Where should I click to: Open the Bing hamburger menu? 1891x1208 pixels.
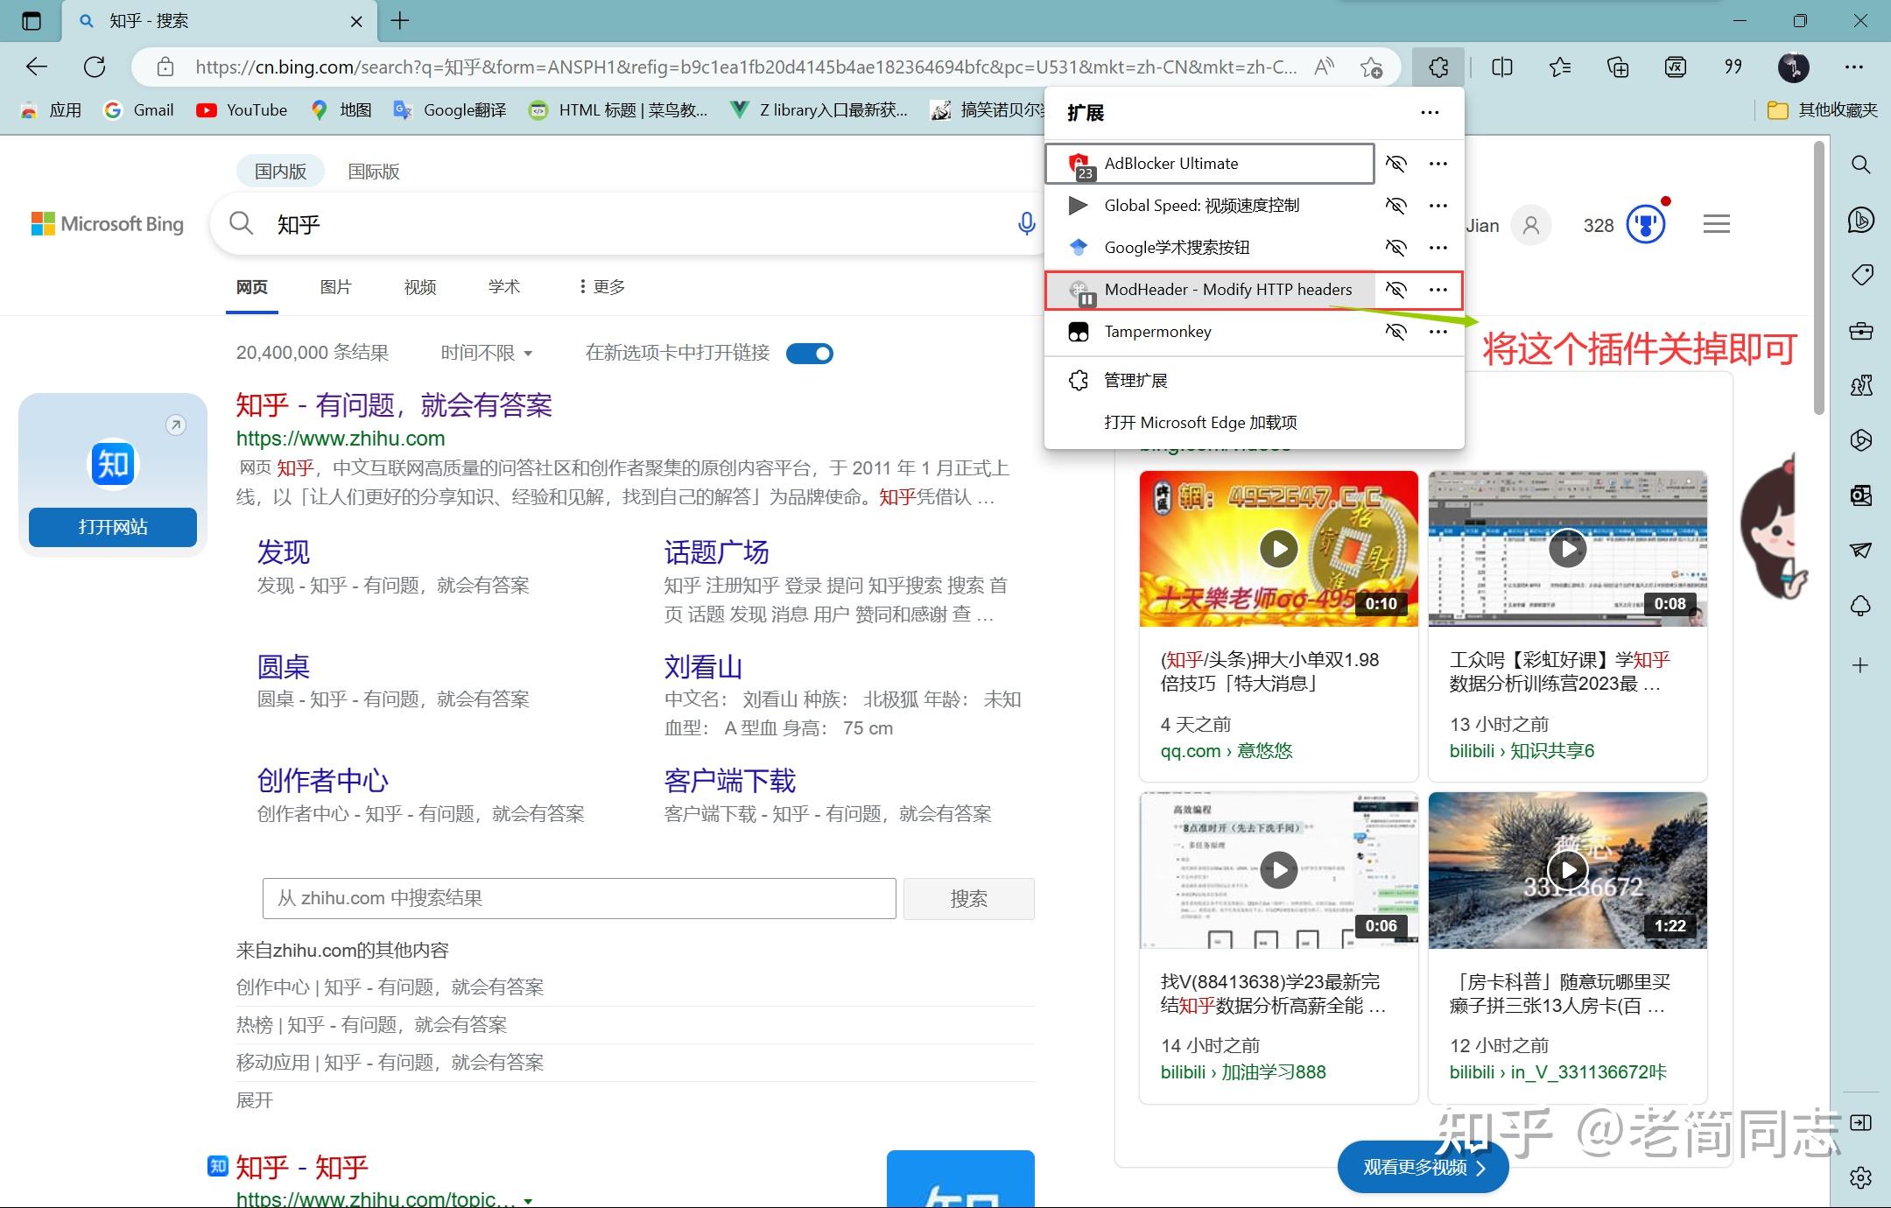(x=1716, y=225)
